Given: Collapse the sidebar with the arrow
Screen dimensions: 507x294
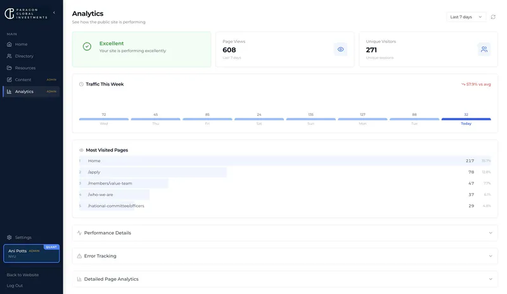Looking at the screenshot, I should 54,13.
